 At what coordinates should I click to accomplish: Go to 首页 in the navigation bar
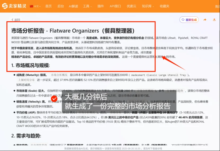tap(48, 6)
